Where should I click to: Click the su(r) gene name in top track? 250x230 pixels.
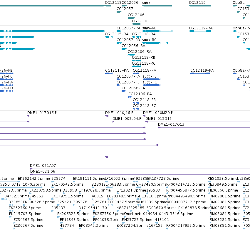point(146,3)
